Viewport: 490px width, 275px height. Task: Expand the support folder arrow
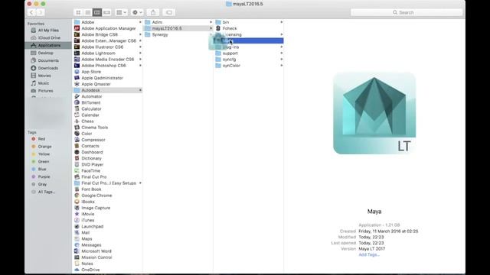click(282, 53)
